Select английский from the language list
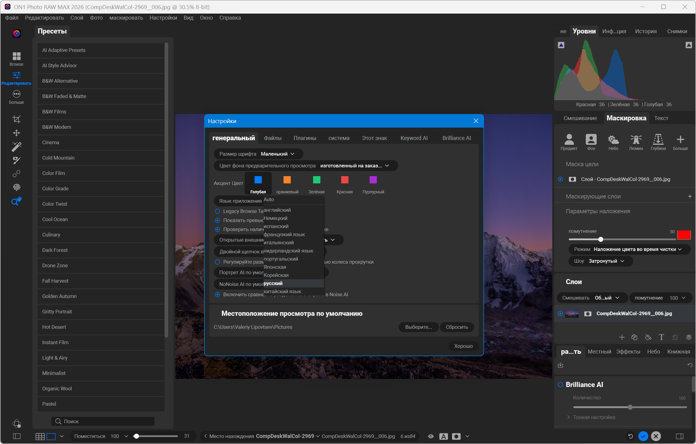Screen dimensions: 696x444 (277, 210)
